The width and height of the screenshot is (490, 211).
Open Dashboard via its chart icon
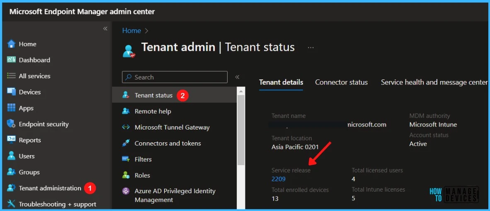[11, 60]
